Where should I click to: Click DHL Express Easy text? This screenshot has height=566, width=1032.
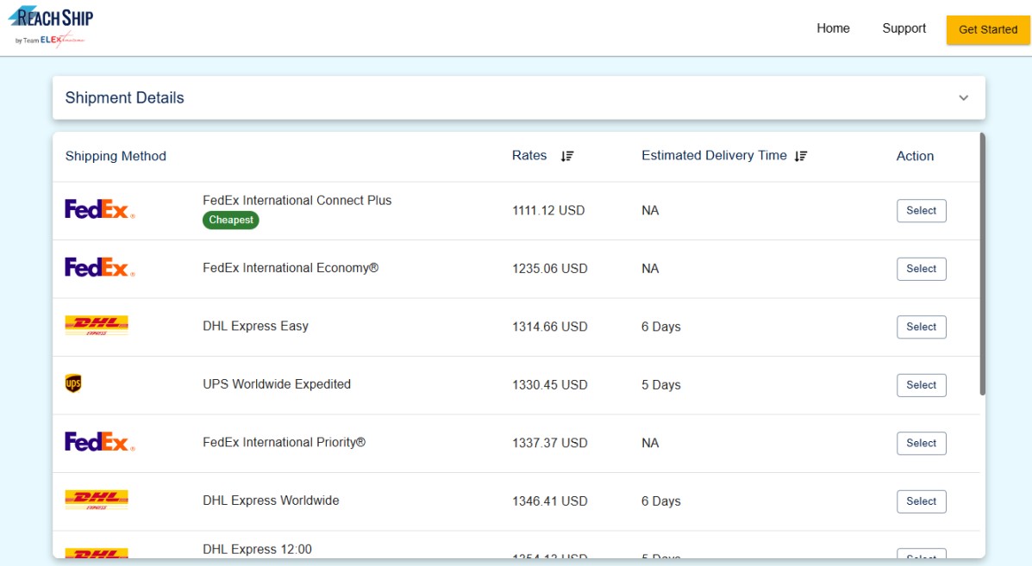255,326
